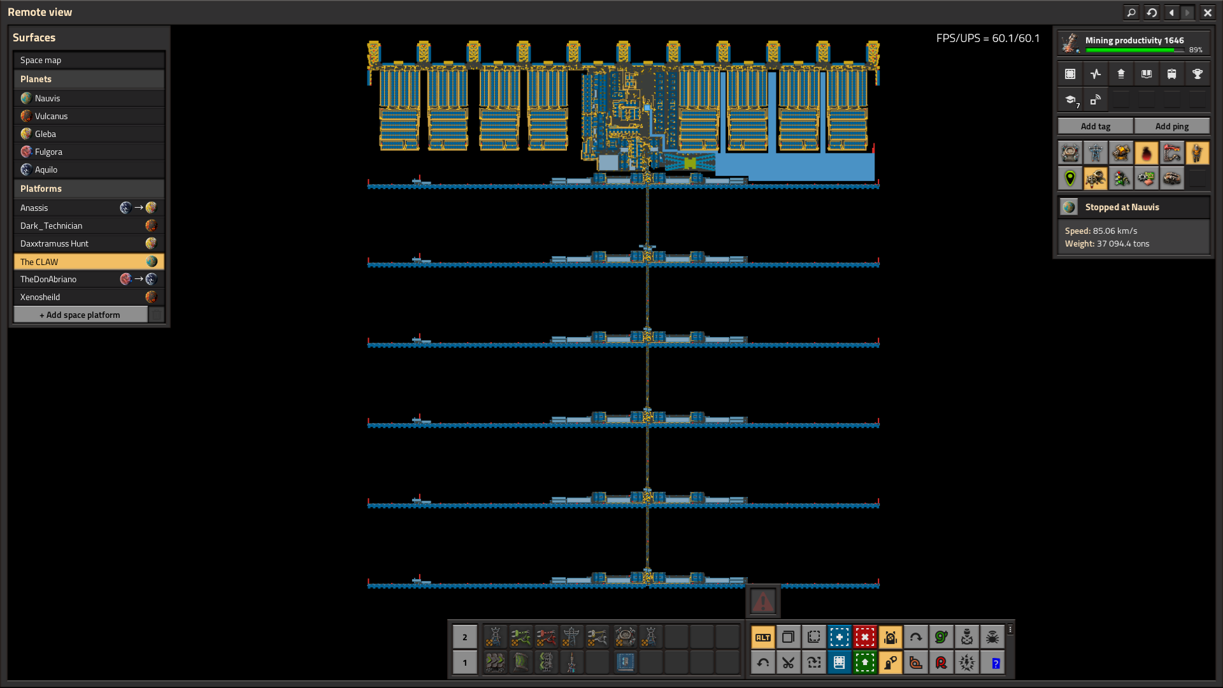Click the Add tag button
The image size is (1223, 688).
point(1096,126)
